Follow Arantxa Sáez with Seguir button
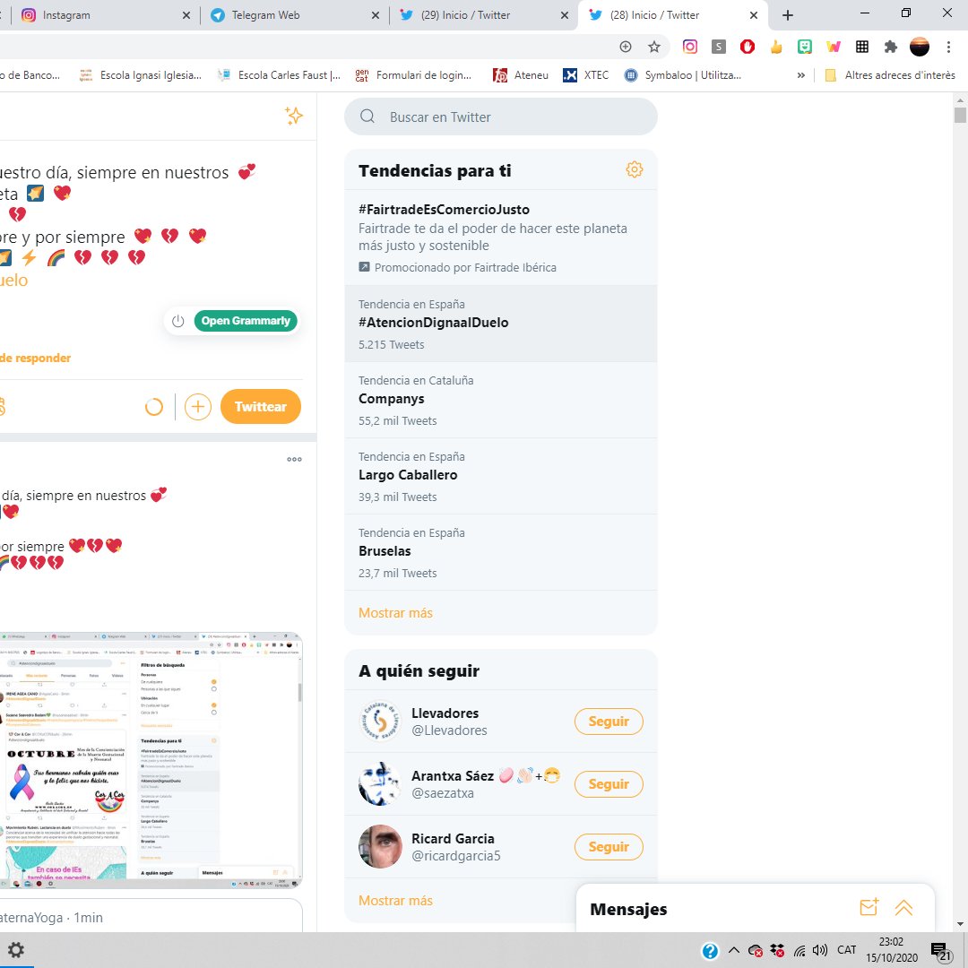 pos(609,784)
